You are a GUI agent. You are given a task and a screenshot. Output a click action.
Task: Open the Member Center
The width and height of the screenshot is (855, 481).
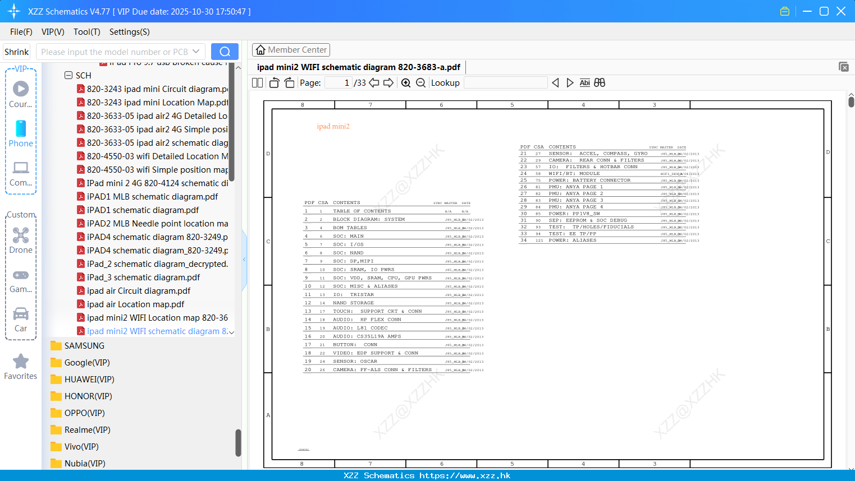tap(291, 50)
